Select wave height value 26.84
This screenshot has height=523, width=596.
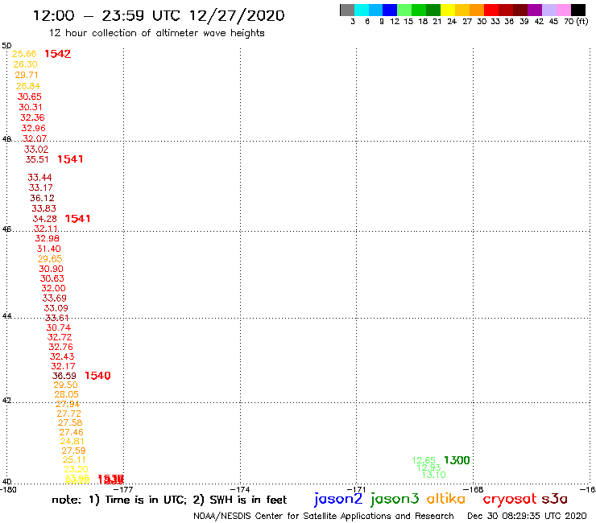[x=27, y=86]
